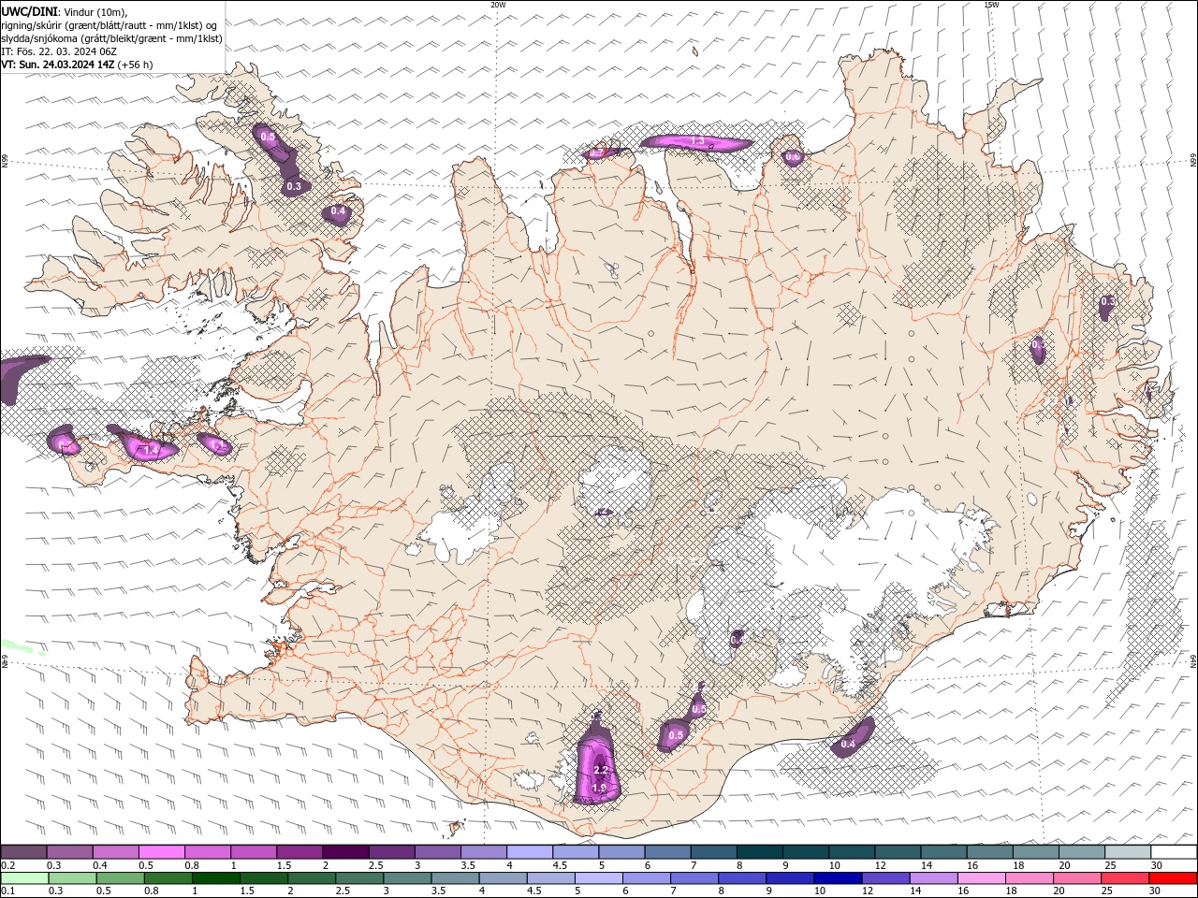Click the purple snowfall band off north coast
1198x898 pixels.
[696, 142]
